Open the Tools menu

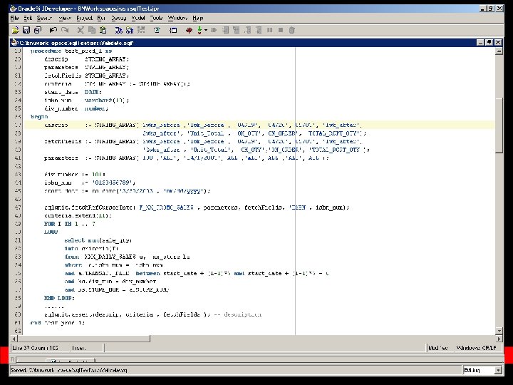tap(156, 18)
